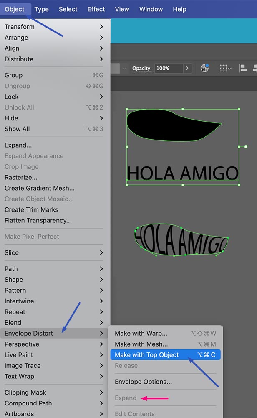Screen dimensions: 257x418
Task: Open the Opacity slider popup arrow
Action: (x=188, y=68)
